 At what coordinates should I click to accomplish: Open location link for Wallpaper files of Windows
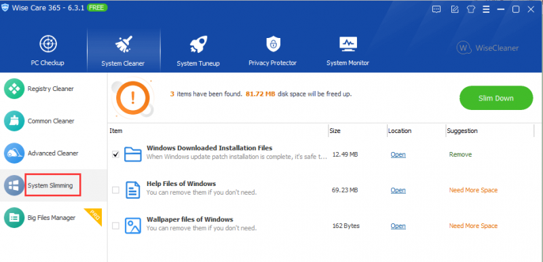pos(398,225)
